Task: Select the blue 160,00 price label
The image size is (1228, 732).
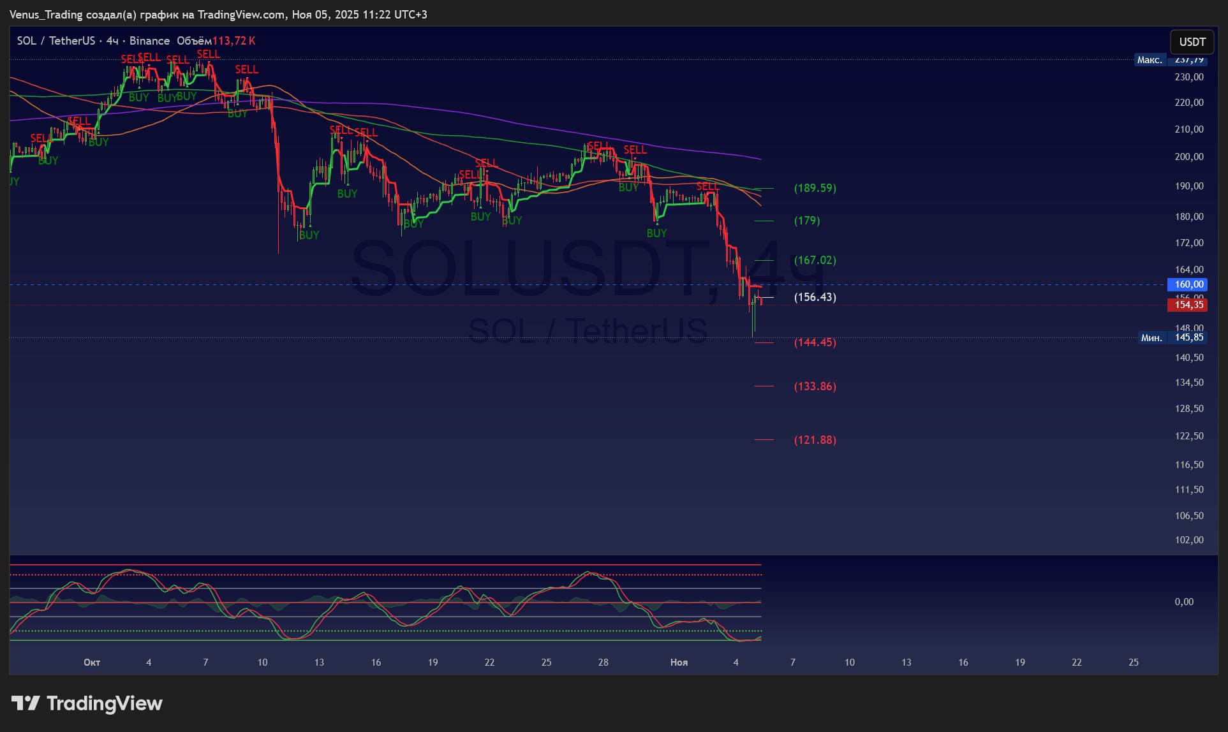Action: tap(1188, 284)
